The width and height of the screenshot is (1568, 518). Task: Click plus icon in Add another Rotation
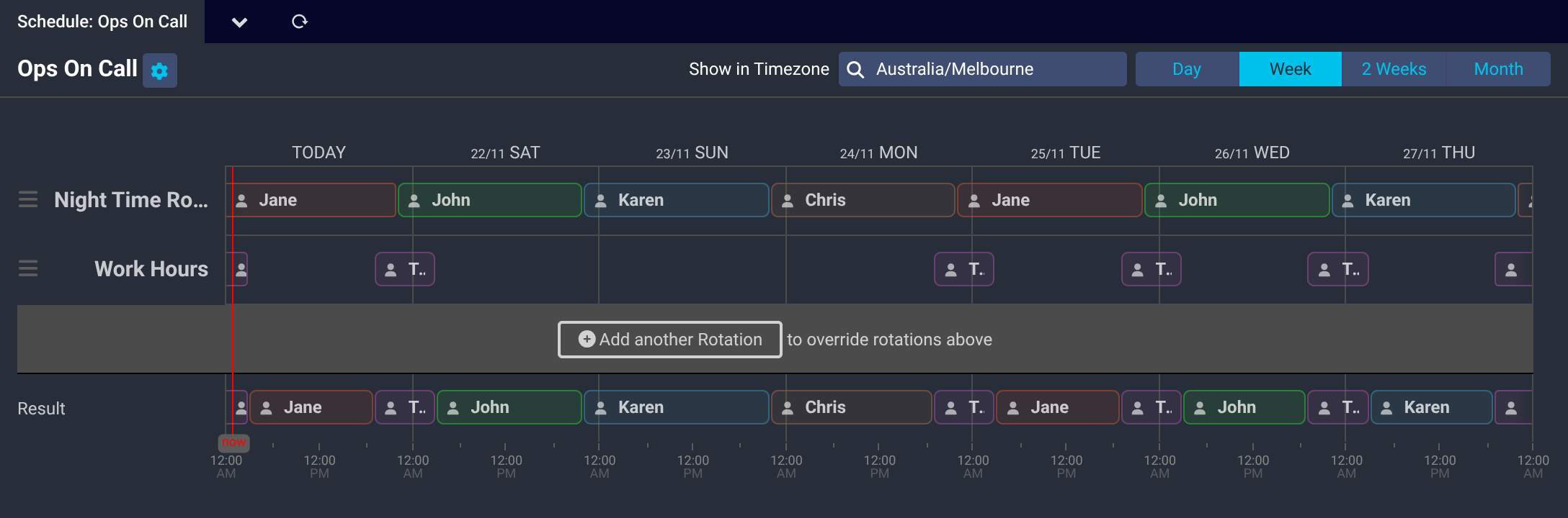pos(587,339)
